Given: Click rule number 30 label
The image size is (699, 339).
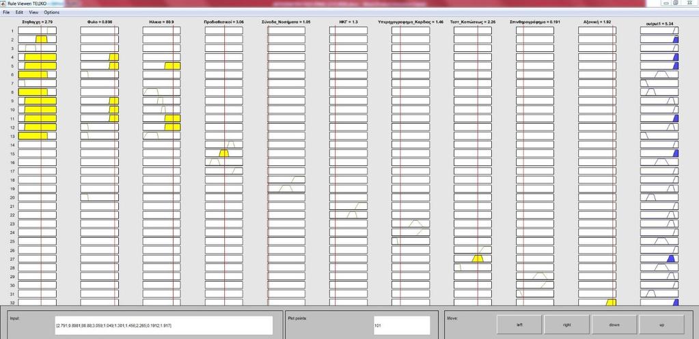Looking at the screenshot, I should (x=12, y=284).
